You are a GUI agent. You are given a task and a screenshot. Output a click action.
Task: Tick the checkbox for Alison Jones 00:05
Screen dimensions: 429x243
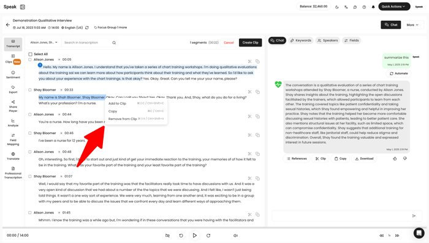30,59
